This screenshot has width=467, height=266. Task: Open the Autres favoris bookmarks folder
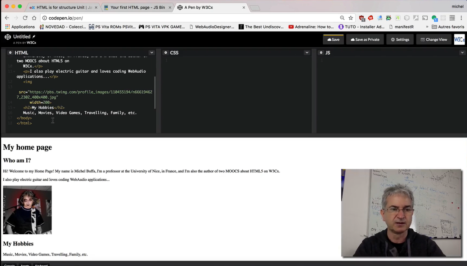click(448, 27)
